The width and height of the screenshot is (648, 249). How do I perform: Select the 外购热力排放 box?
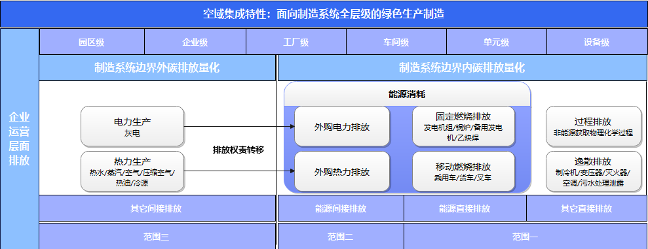point(342,171)
